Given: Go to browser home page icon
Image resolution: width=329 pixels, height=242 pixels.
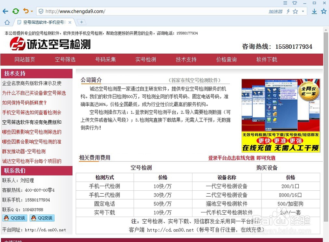Looking at the screenshot, I should (x=7, y=22).
